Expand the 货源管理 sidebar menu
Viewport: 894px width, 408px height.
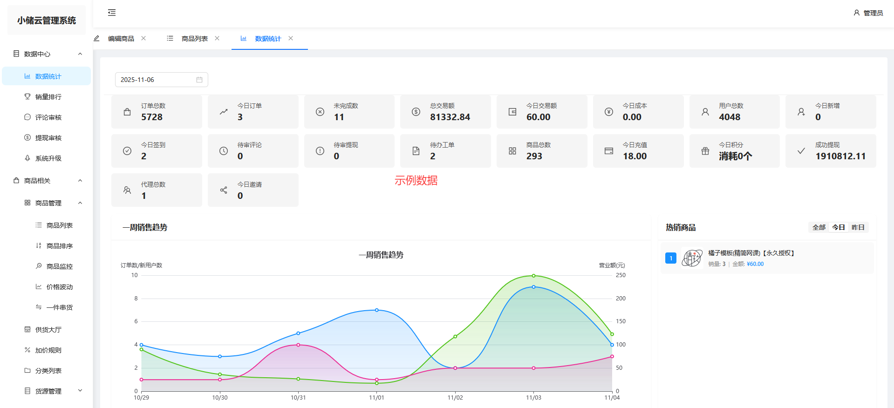click(x=80, y=391)
